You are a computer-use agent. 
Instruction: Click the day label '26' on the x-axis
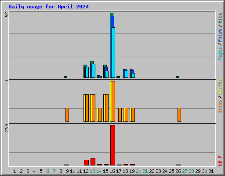coord(178,171)
